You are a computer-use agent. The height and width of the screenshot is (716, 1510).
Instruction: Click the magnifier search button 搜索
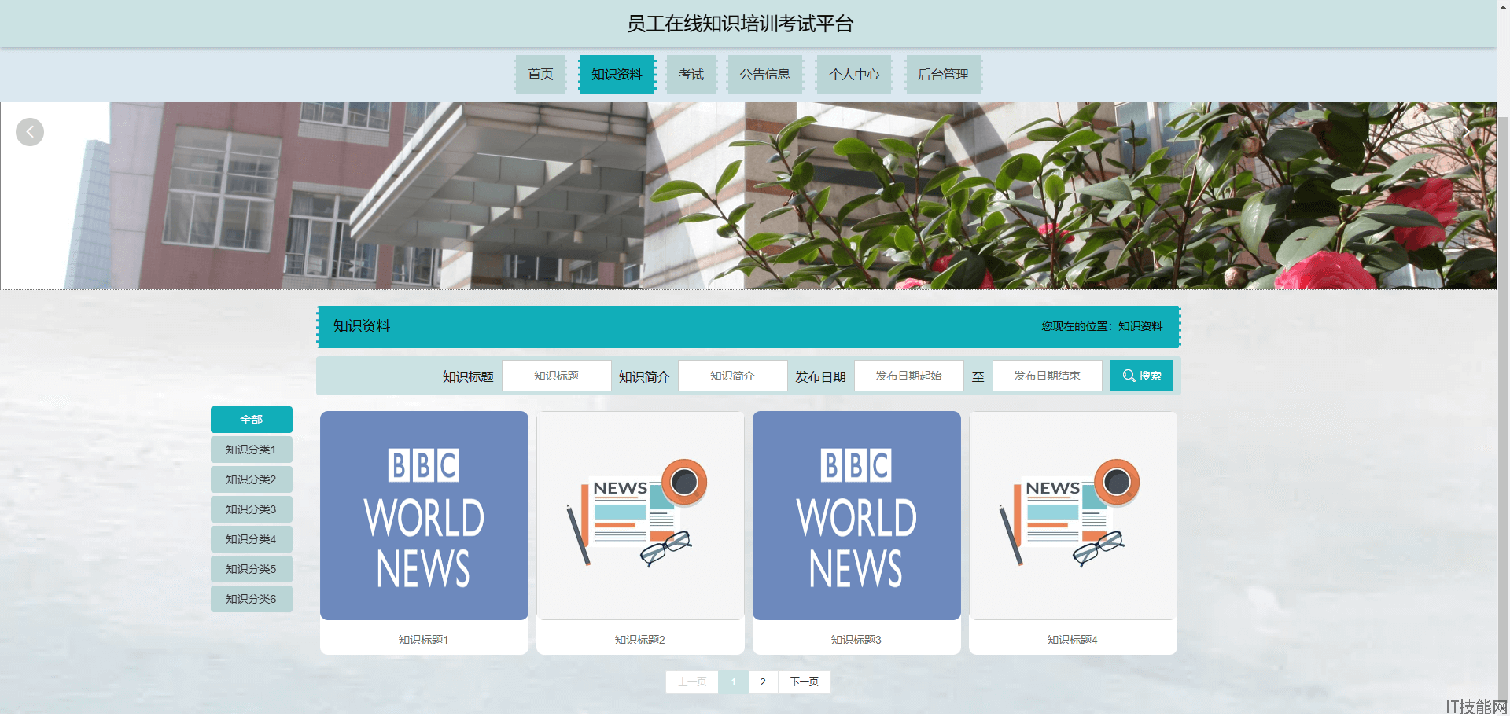point(1141,376)
